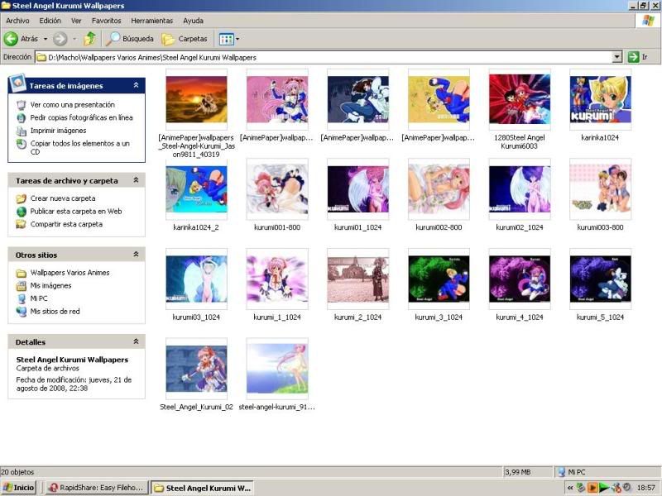Open 'Mis sitios de red' link
The height and width of the screenshot is (496, 662).
point(55,312)
